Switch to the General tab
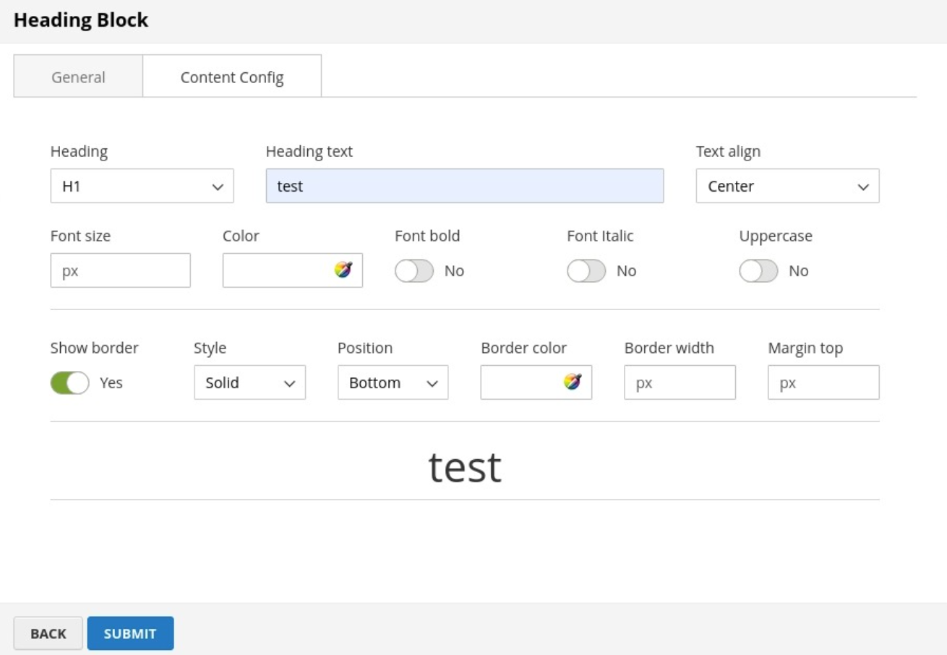 [78, 77]
